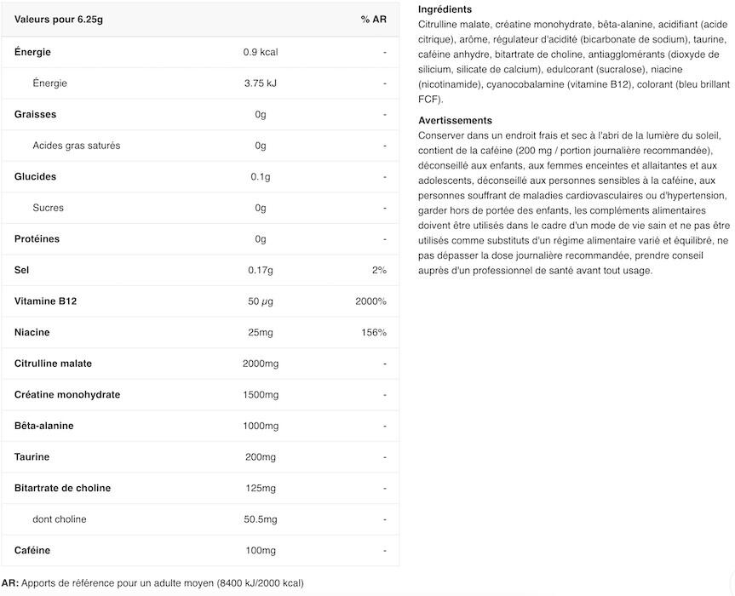Select the Graisses row label
Viewport: 735px width, 596px height.
[36, 114]
